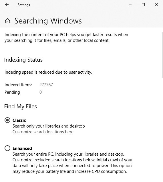Minimize the Settings window
The width and height of the screenshot is (163, 182).
[x=130, y=5]
